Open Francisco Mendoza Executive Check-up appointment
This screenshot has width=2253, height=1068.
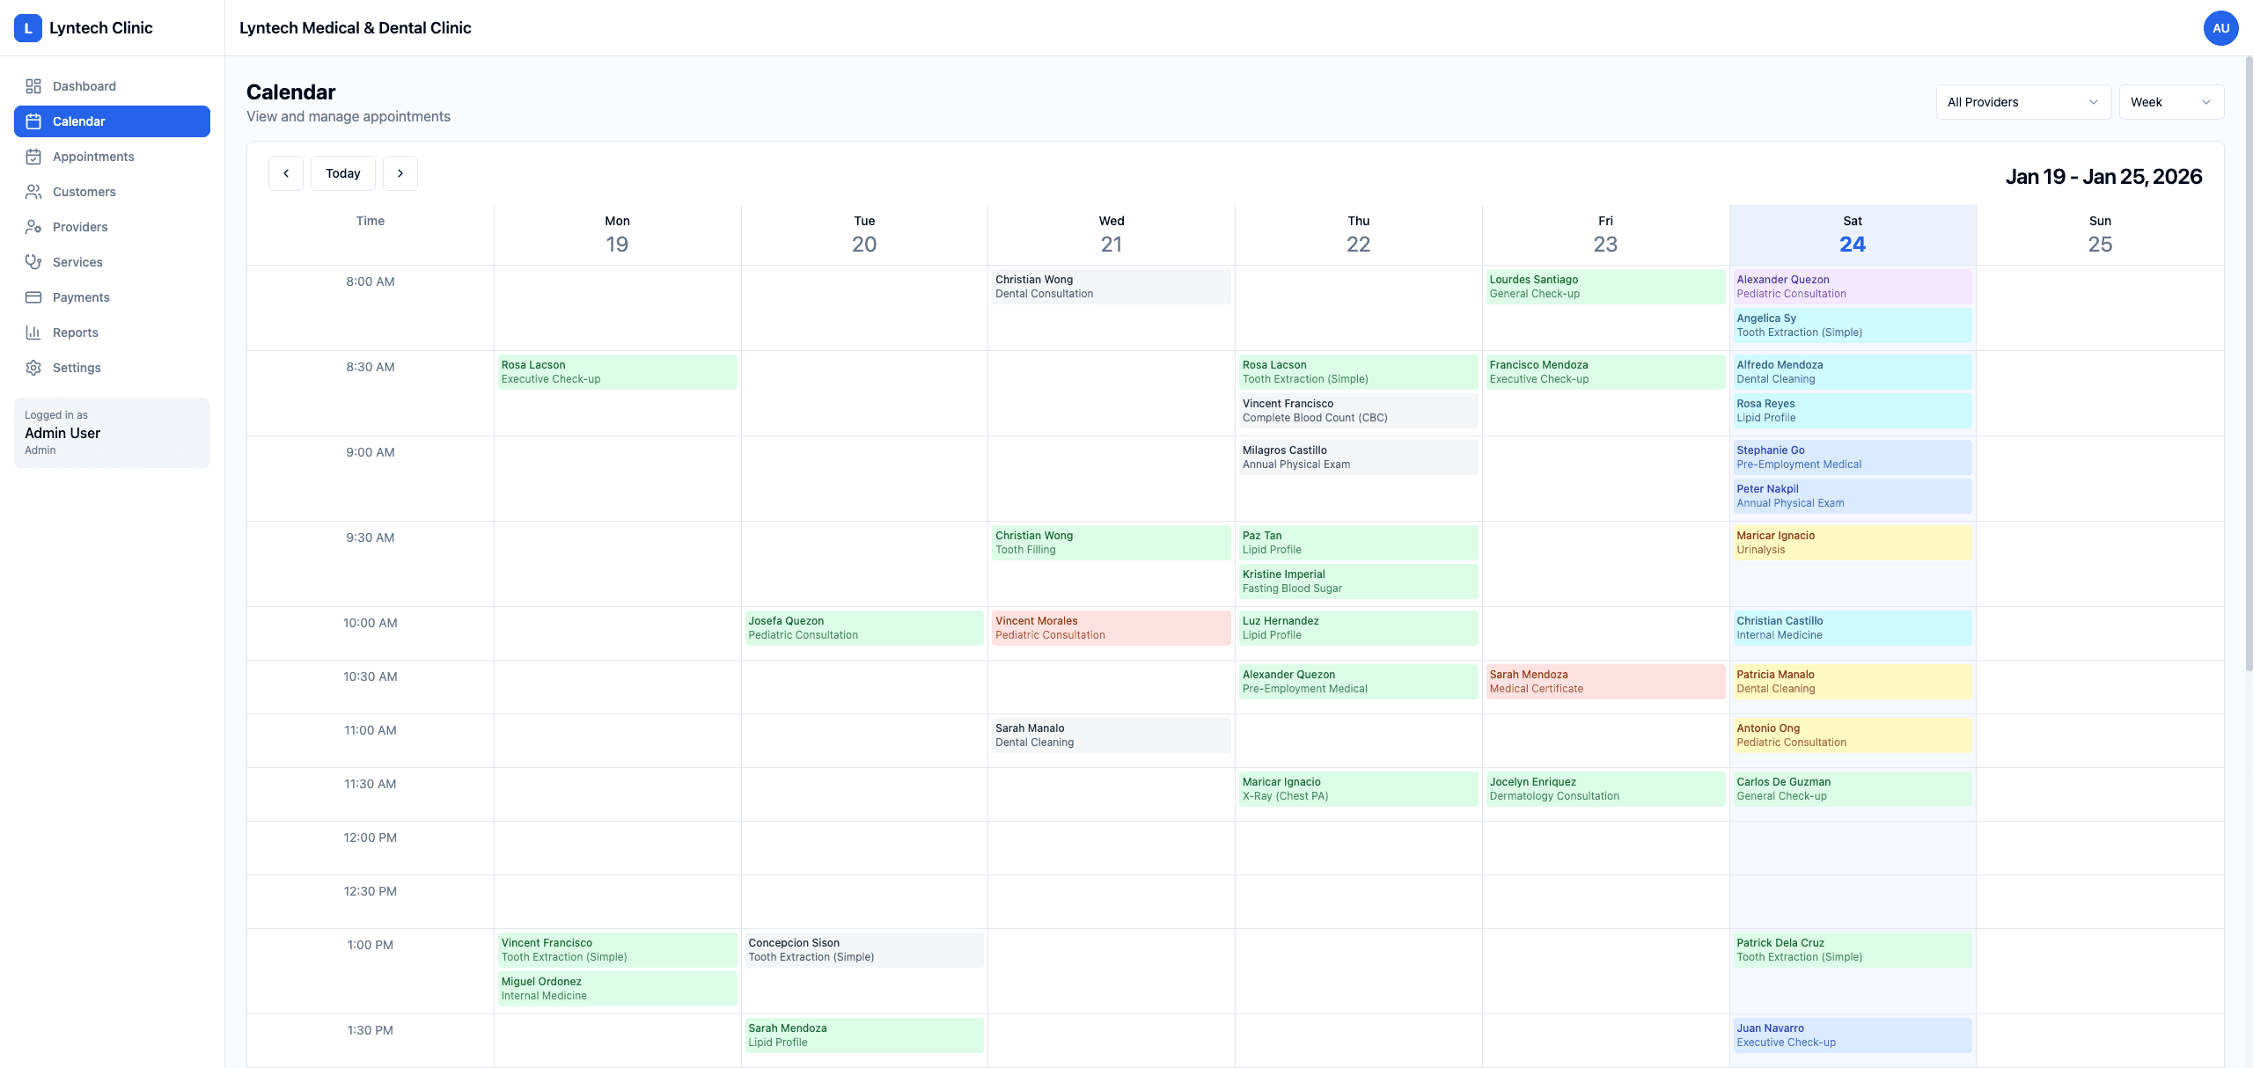pos(1605,372)
